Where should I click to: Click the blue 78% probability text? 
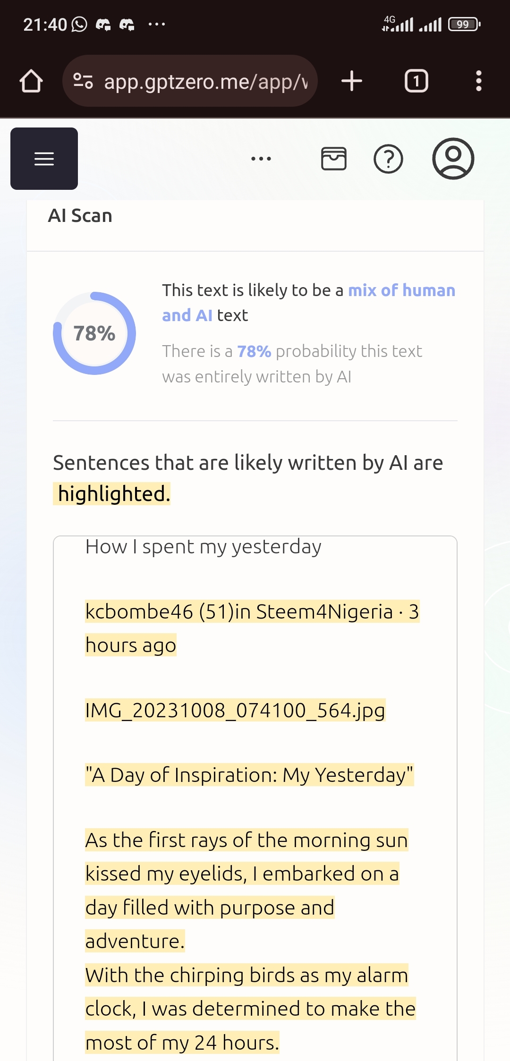click(254, 351)
